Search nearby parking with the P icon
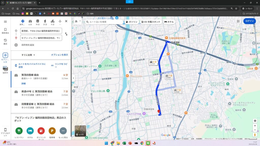 tap(52, 131)
